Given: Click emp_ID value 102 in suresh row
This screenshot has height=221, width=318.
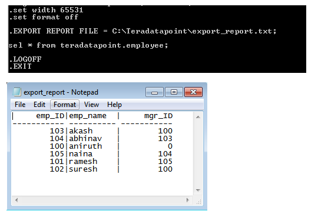Looking at the screenshot, I should click(x=57, y=169).
